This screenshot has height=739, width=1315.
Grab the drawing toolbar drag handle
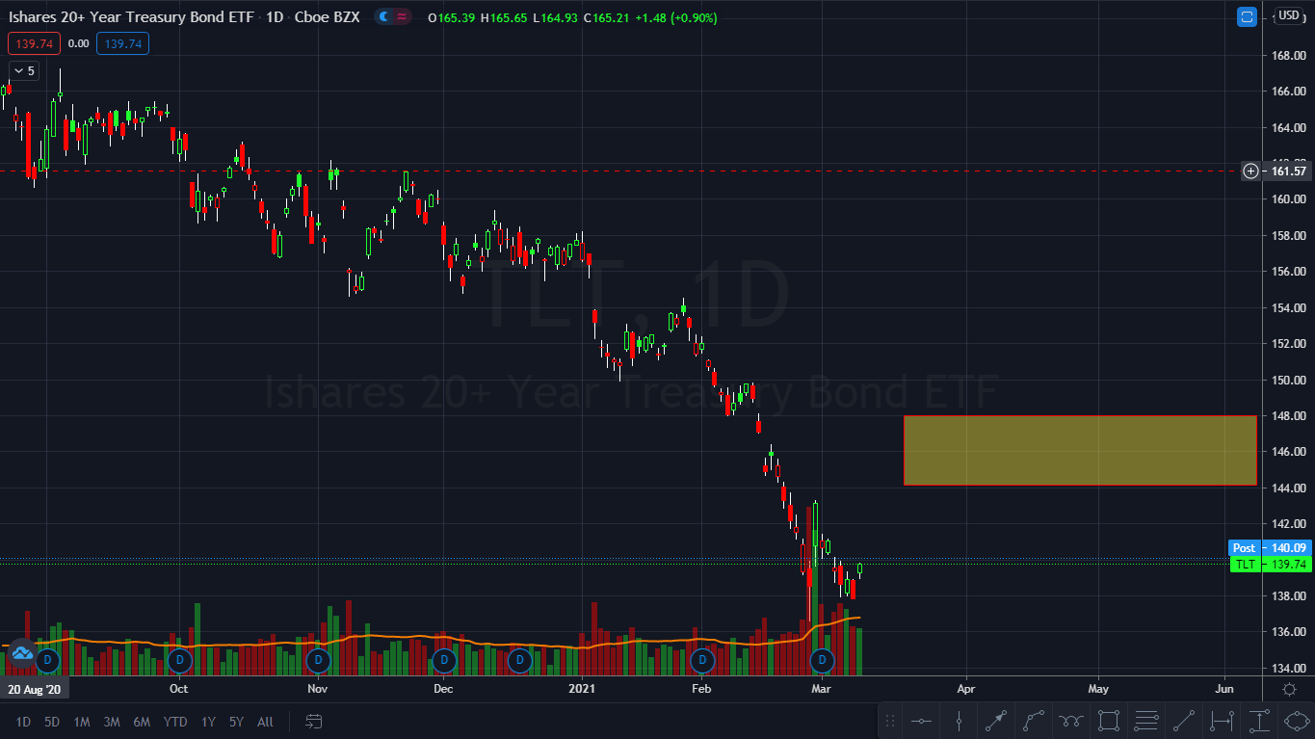tap(890, 721)
